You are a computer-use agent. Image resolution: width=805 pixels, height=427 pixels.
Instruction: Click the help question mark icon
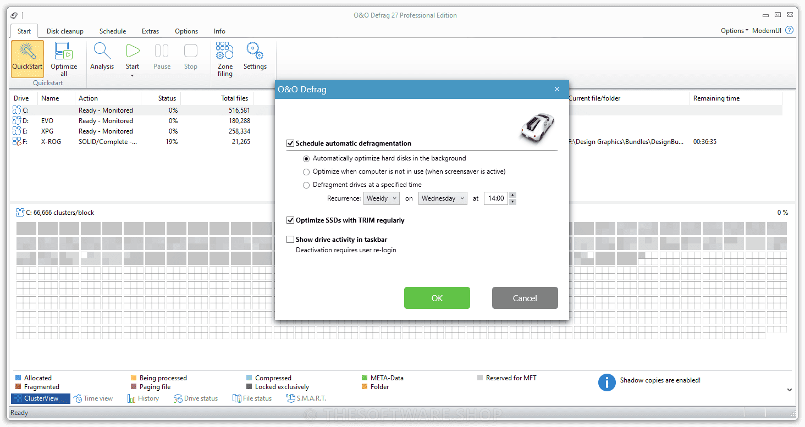(790, 30)
